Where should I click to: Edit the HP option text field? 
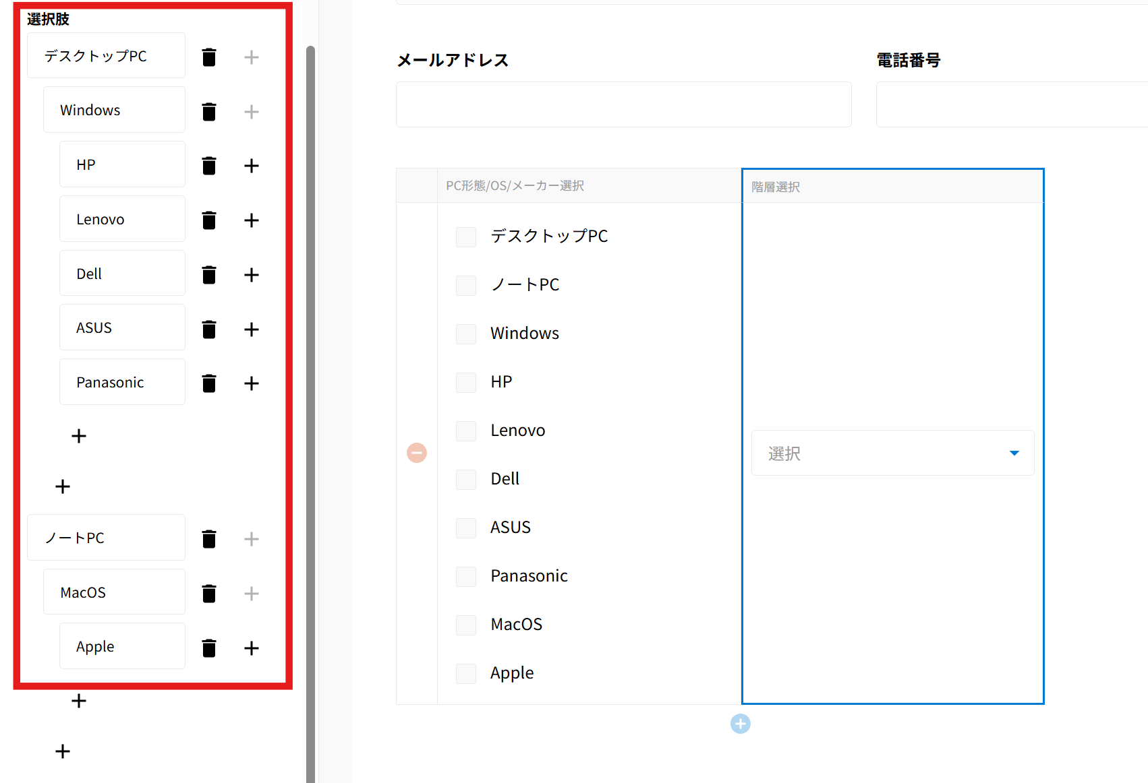(122, 164)
